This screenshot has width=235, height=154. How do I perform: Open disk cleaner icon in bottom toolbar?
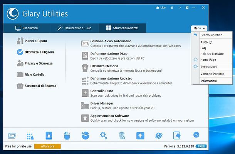click(49, 136)
